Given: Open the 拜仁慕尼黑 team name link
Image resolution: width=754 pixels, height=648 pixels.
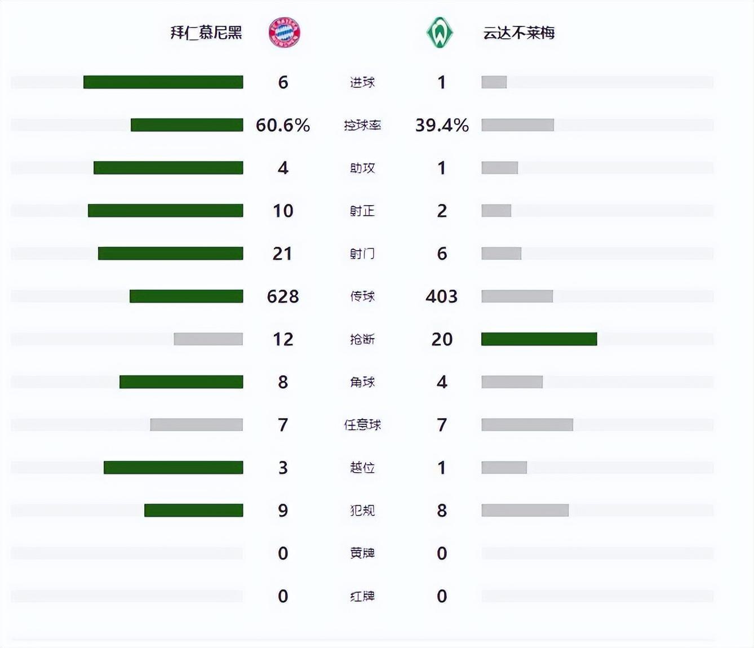Looking at the screenshot, I should coord(206,33).
